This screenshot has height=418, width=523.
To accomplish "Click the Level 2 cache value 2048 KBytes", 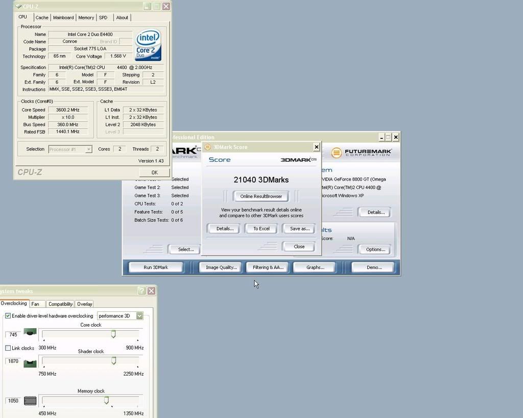I will [x=144, y=125].
